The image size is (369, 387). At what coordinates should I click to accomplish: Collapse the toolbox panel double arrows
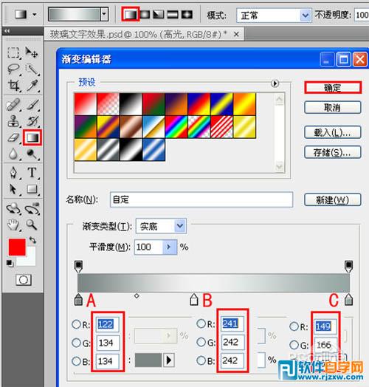[x=7, y=31]
